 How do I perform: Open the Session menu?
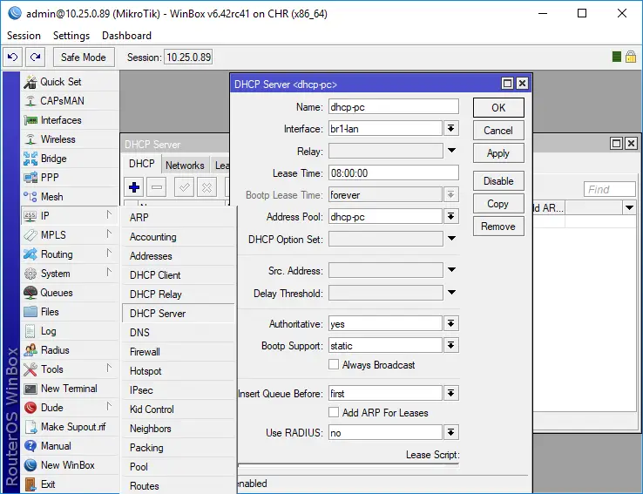(24, 36)
